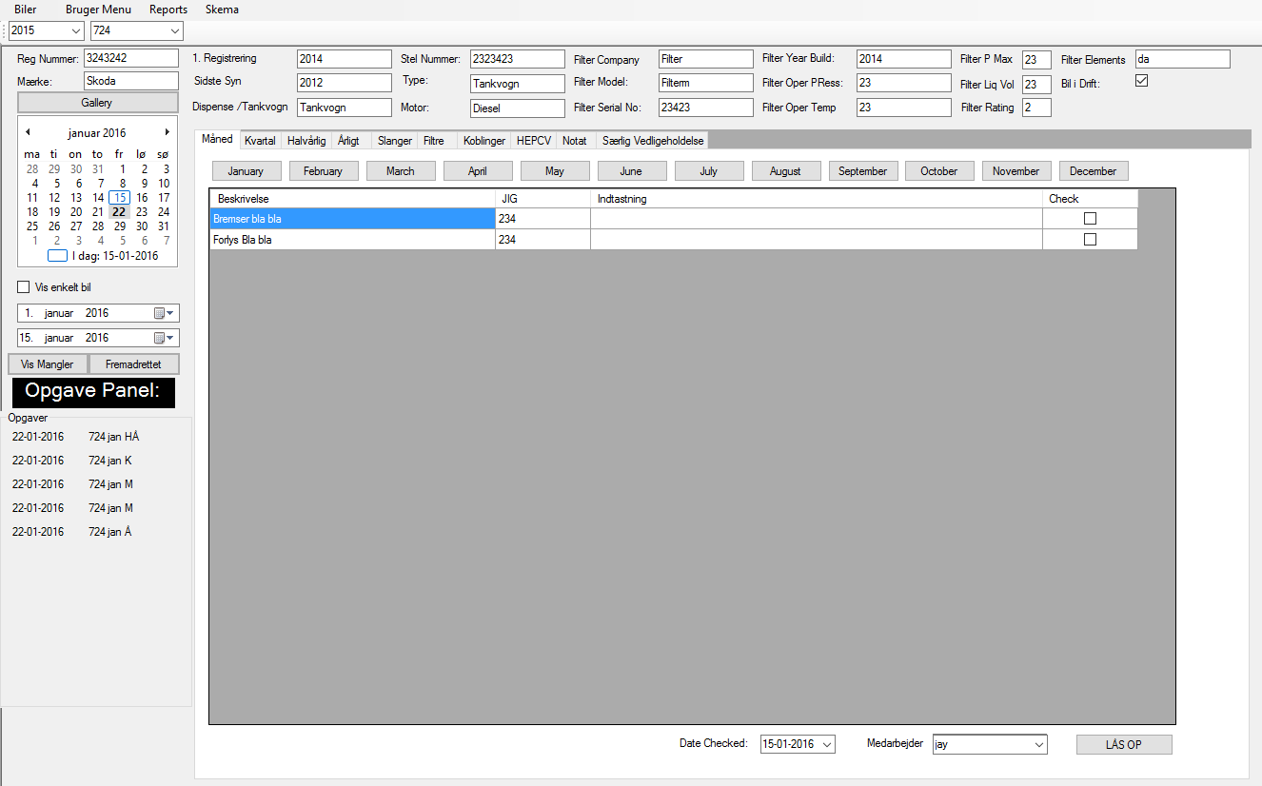Select the November month button
This screenshot has width=1262, height=786.
[1016, 171]
